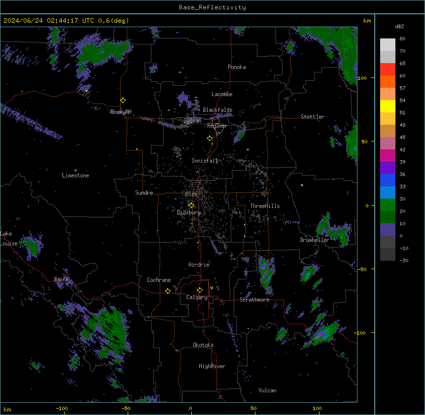
Task: Pick the blue swatch between 36 and 33 dBZ
Action: (x=388, y=180)
